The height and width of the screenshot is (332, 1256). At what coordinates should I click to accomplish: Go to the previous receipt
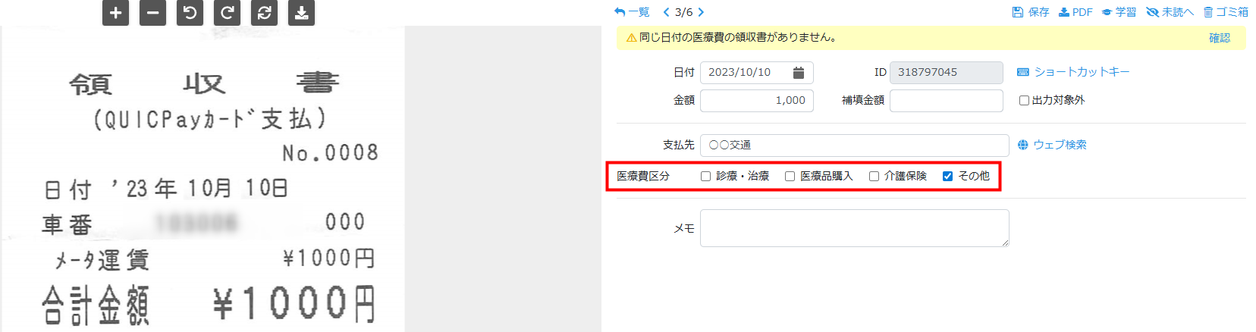[666, 12]
